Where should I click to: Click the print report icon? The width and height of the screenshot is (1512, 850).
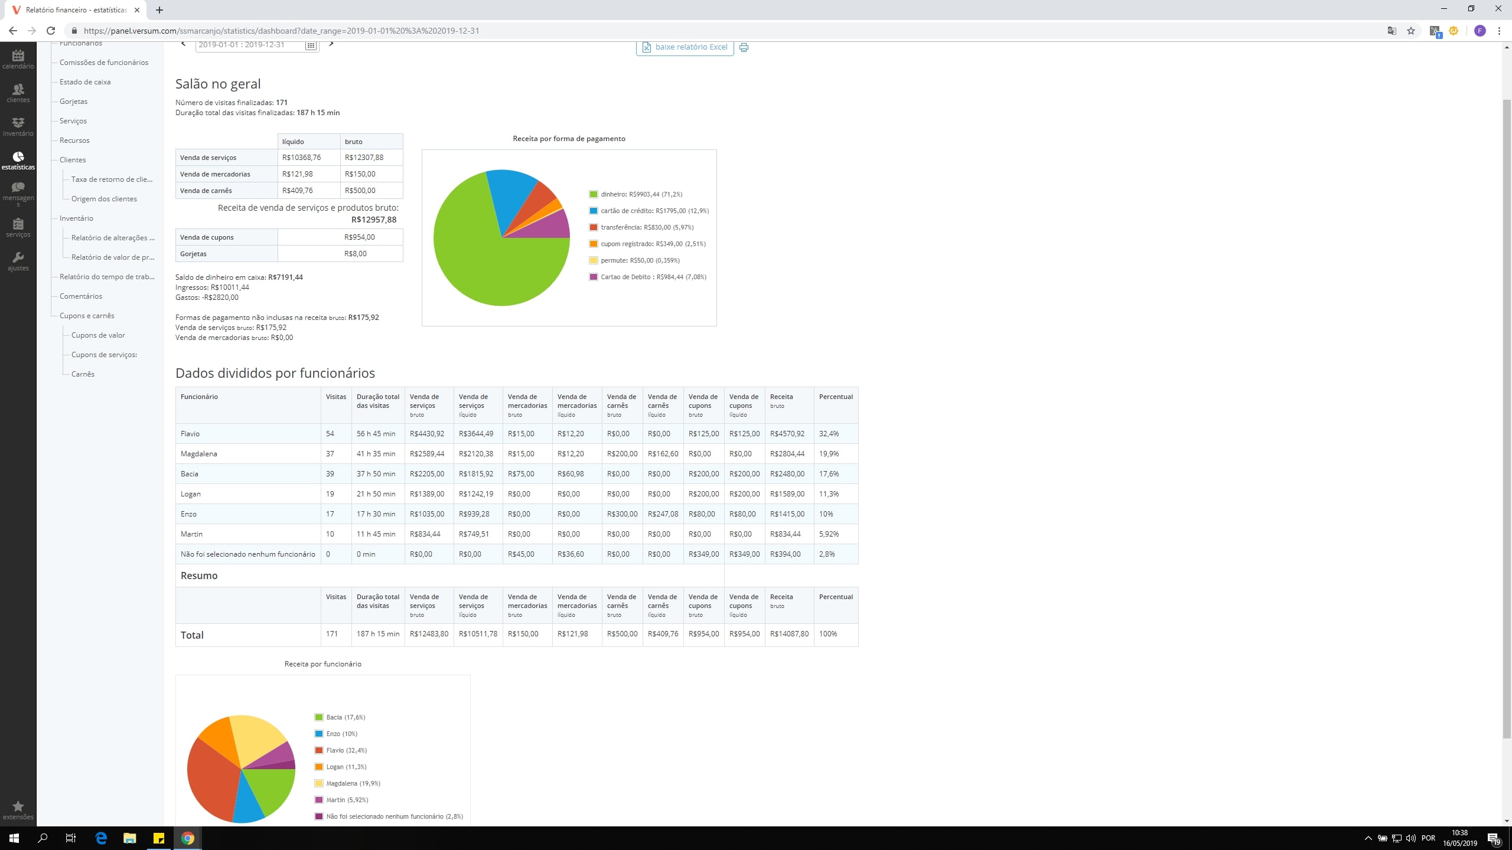[744, 47]
